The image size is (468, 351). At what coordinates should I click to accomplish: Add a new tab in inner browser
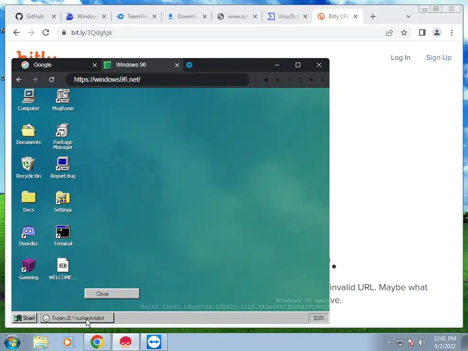click(x=189, y=65)
